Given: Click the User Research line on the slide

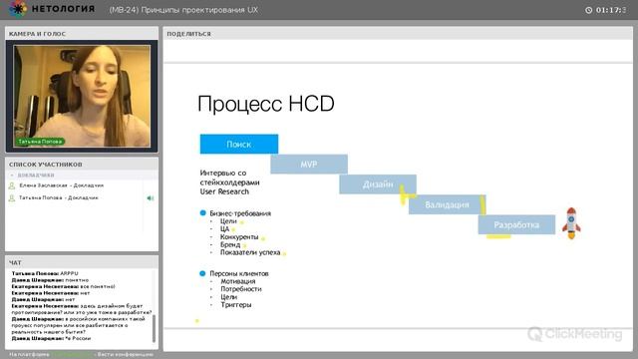Looking at the screenshot, I should pyautogui.click(x=224, y=191).
